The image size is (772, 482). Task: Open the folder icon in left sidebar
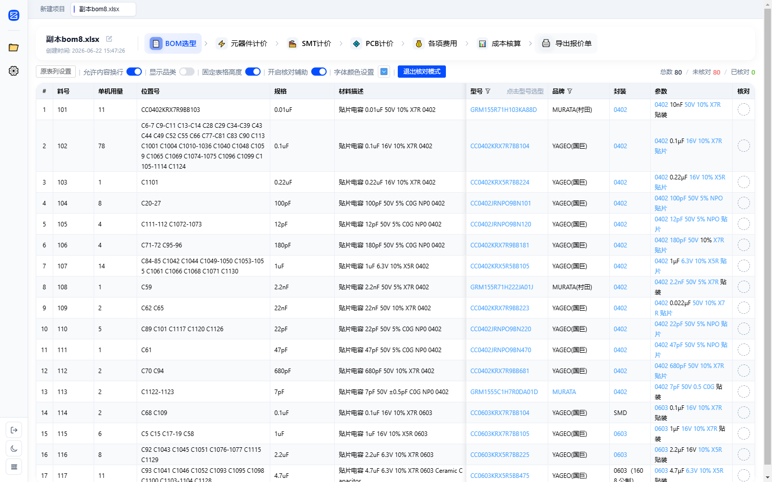point(14,48)
